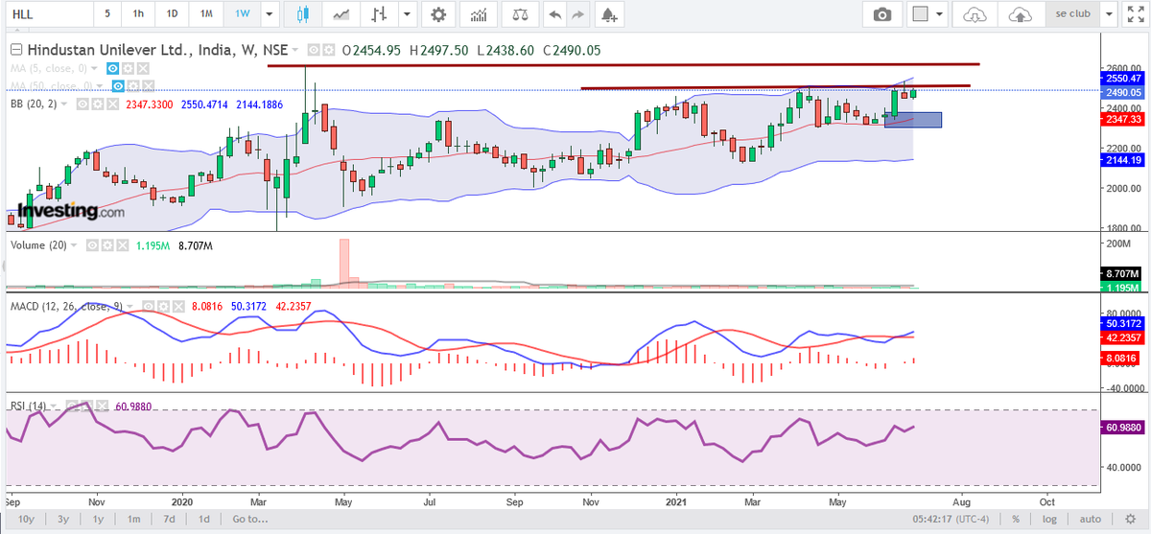Open the indicators menu
This screenshot has width=1151, height=534.
click(478, 14)
